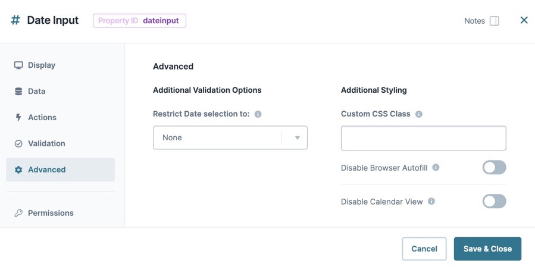The height and width of the screenshot is (267, 535).
Task: Select the Validation tab
Action: [60, 143]
